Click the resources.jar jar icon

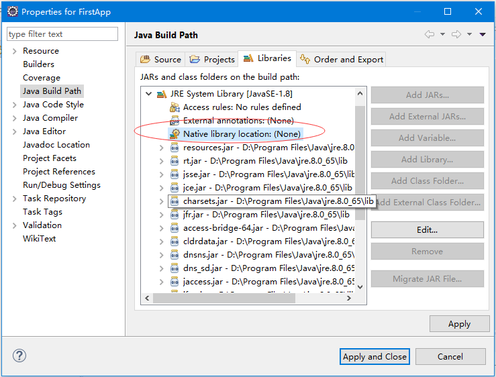coord(175,148)
